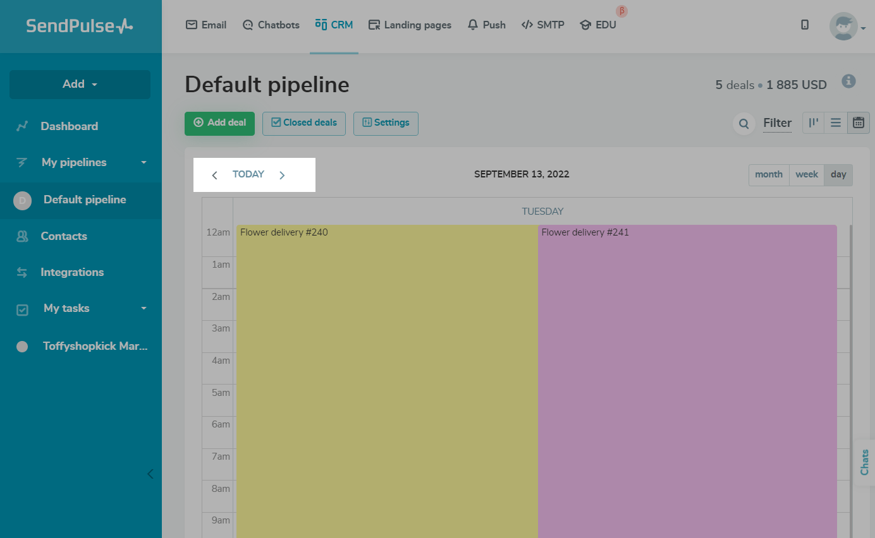
Task: Switch to list view icon
Action: 836,123
